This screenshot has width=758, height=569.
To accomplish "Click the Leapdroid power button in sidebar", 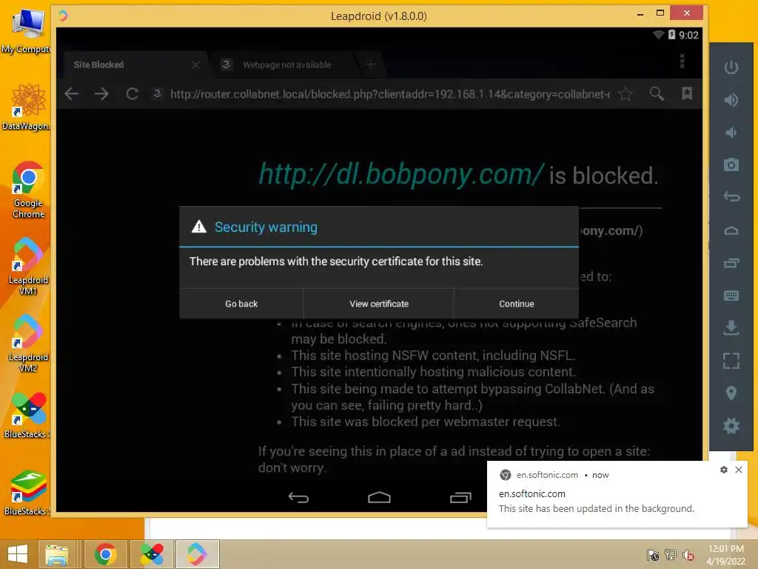I will [x=731, y=67].
